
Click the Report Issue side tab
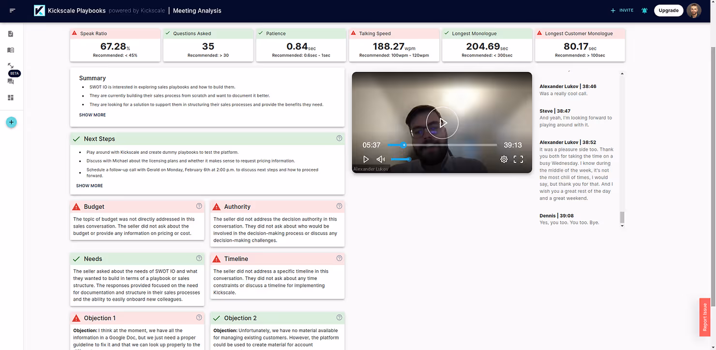(x=705, y=317)
